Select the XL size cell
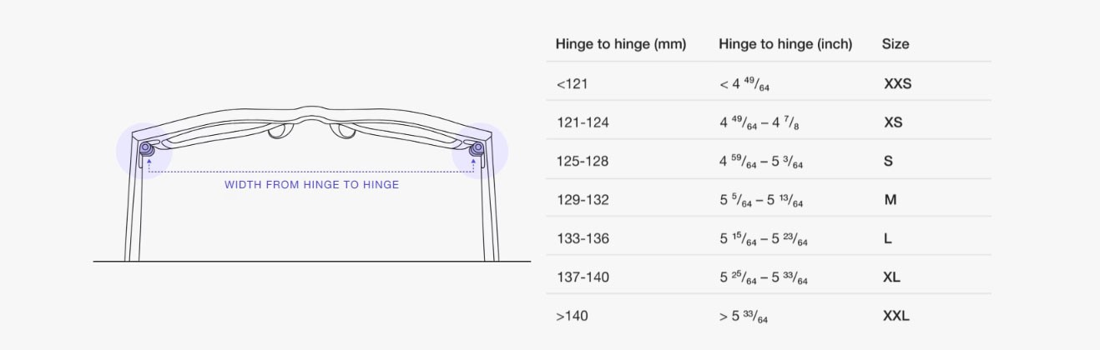 pyautogui.click(x=892, y=277)
